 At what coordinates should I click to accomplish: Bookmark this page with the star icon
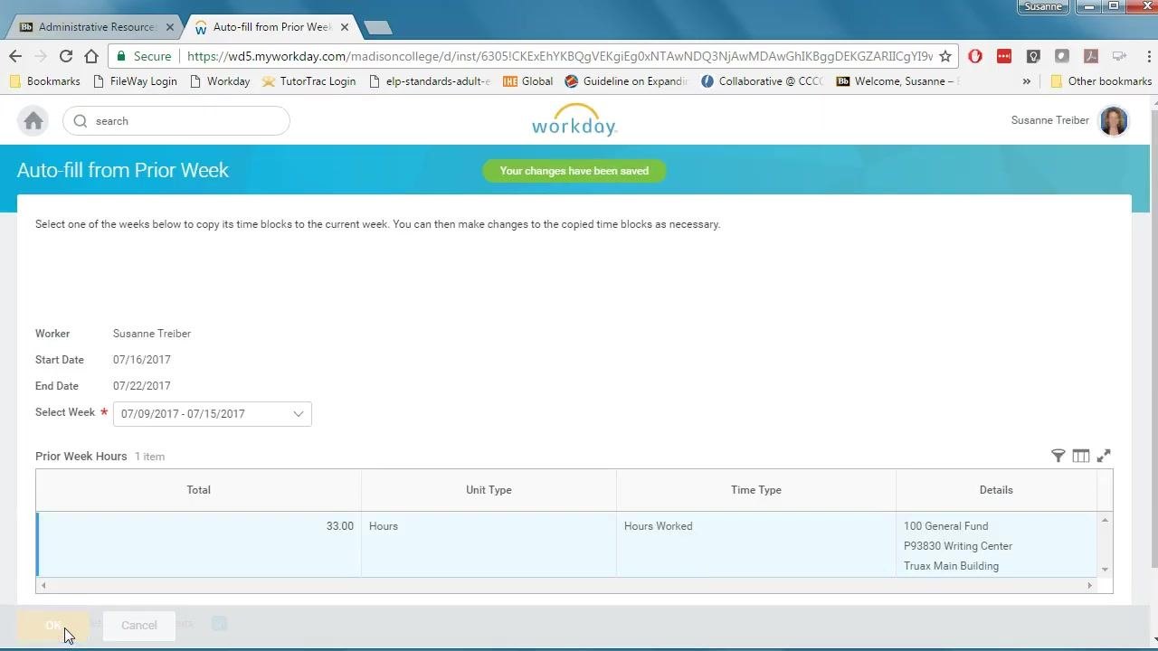[x=945, y=56]
